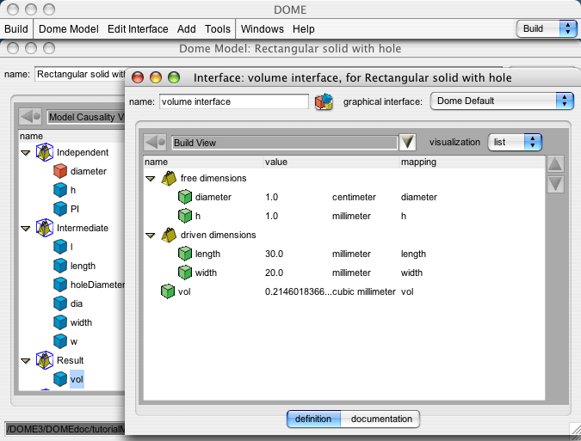Open the visualization list dropdown
The height and width of the screenshot is (441, 581).
[x=515, y=142]
